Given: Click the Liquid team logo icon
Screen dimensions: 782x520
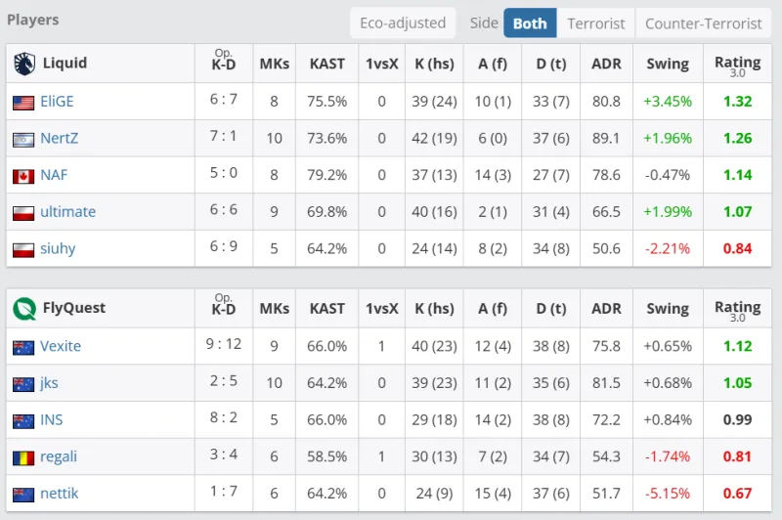Looking at the screenshot, I should (x=23, y=64).
